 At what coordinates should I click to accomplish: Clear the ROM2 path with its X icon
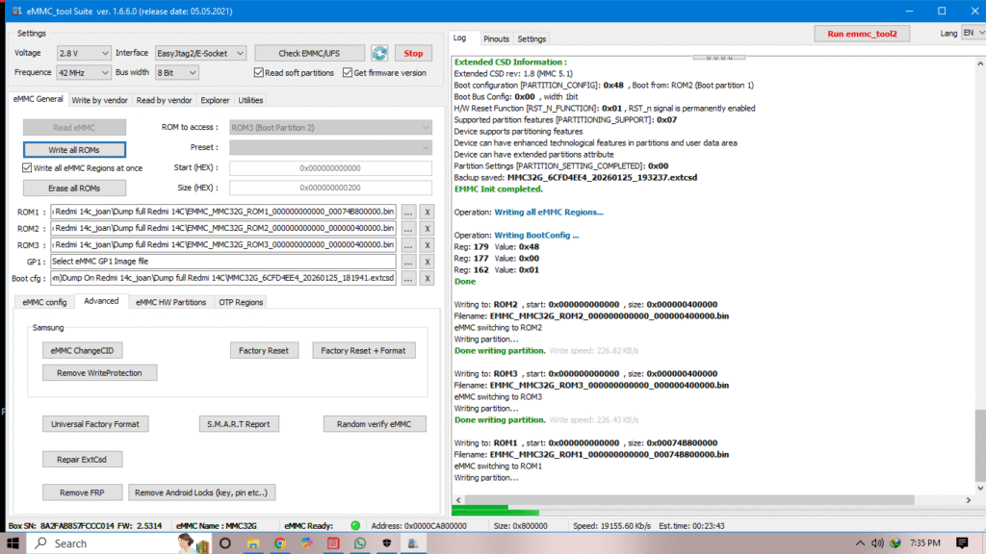coord(428,228)
